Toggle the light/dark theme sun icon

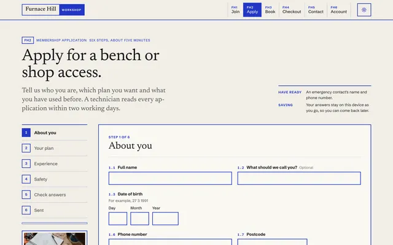point(364,10)
